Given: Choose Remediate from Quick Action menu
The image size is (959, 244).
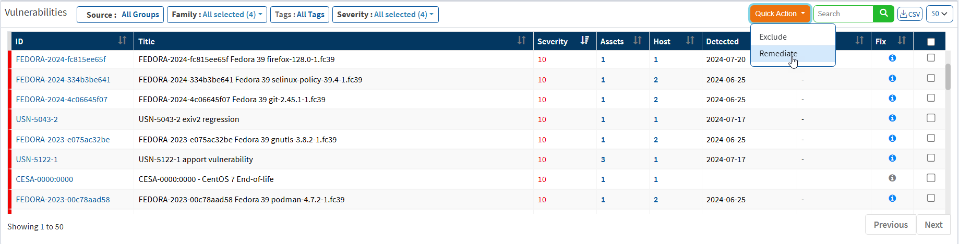Looking at the screenshot, I should [778, 54].
